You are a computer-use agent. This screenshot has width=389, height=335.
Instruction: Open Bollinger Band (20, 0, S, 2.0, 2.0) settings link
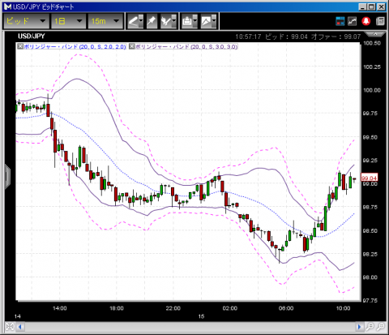pyautogui.click(x=75, y=46)
